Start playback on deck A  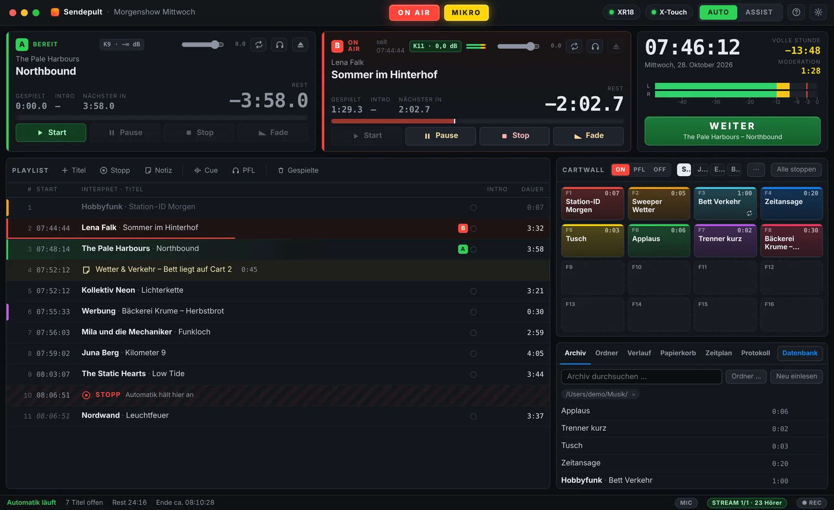[x=51, y=133]
